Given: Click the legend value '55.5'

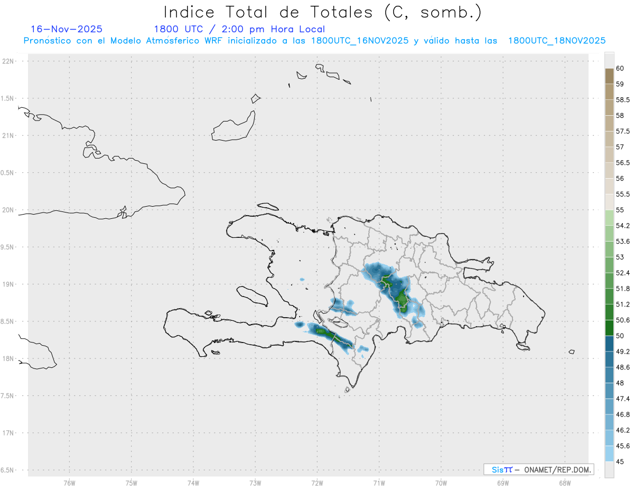Looking at the screenshot, I should coord(623,194).
